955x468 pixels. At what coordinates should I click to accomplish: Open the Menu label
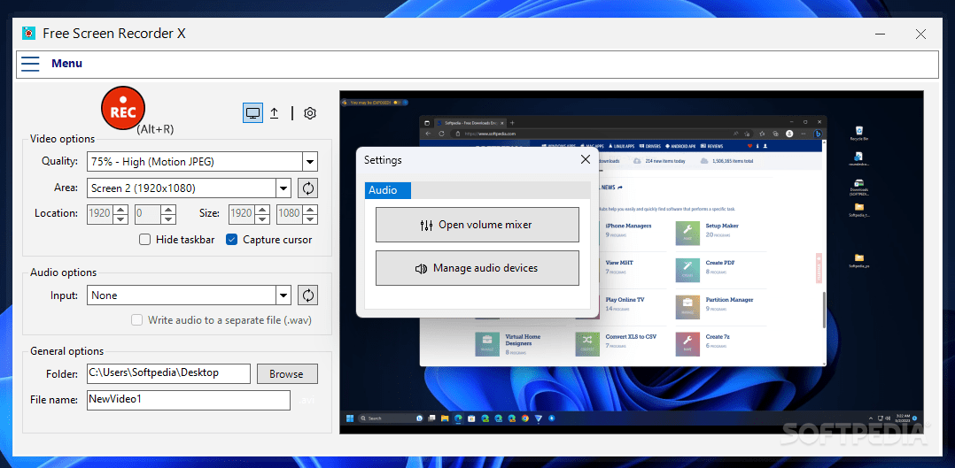pos(67,64)
